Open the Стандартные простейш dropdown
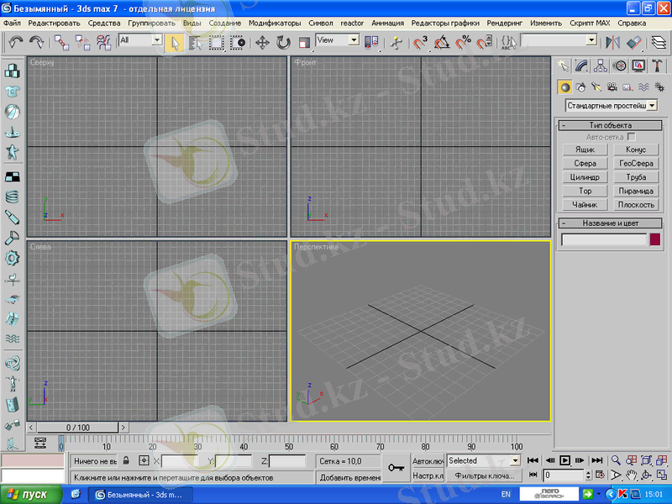This screenshot has width=672, height=504. 611,106
